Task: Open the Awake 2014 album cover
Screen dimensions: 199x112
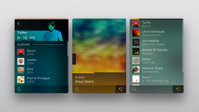Action: [x=21, y=61]
